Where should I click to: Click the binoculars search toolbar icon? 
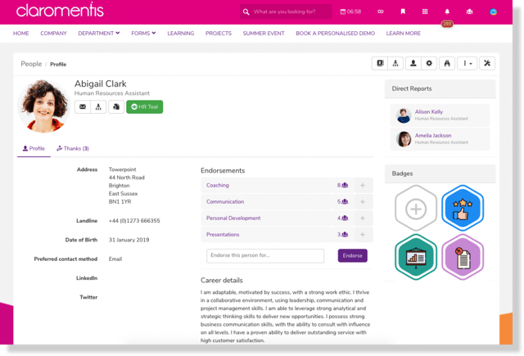(447, 63)
